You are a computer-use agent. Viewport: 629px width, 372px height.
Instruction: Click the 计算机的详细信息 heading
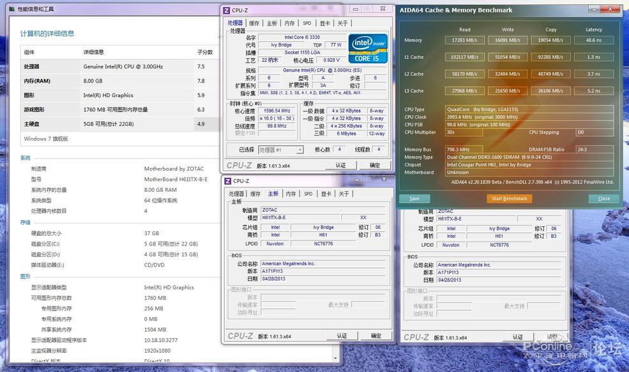[47, 34]
